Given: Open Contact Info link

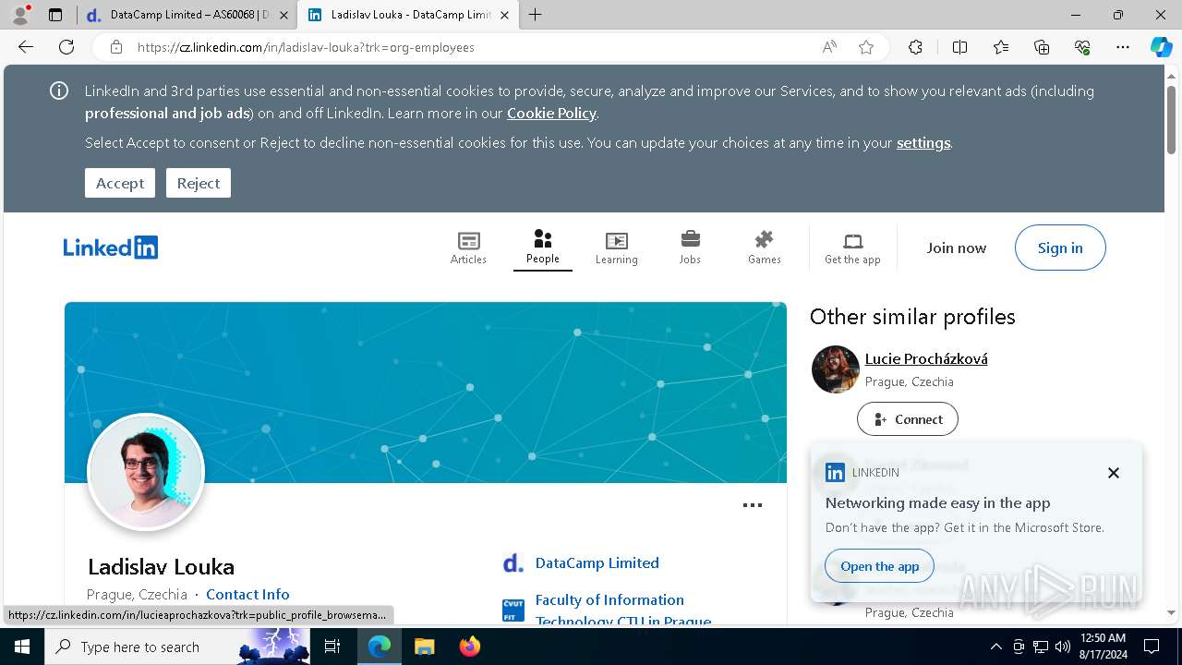Looking at the screenshot, I should pos(247,594).
